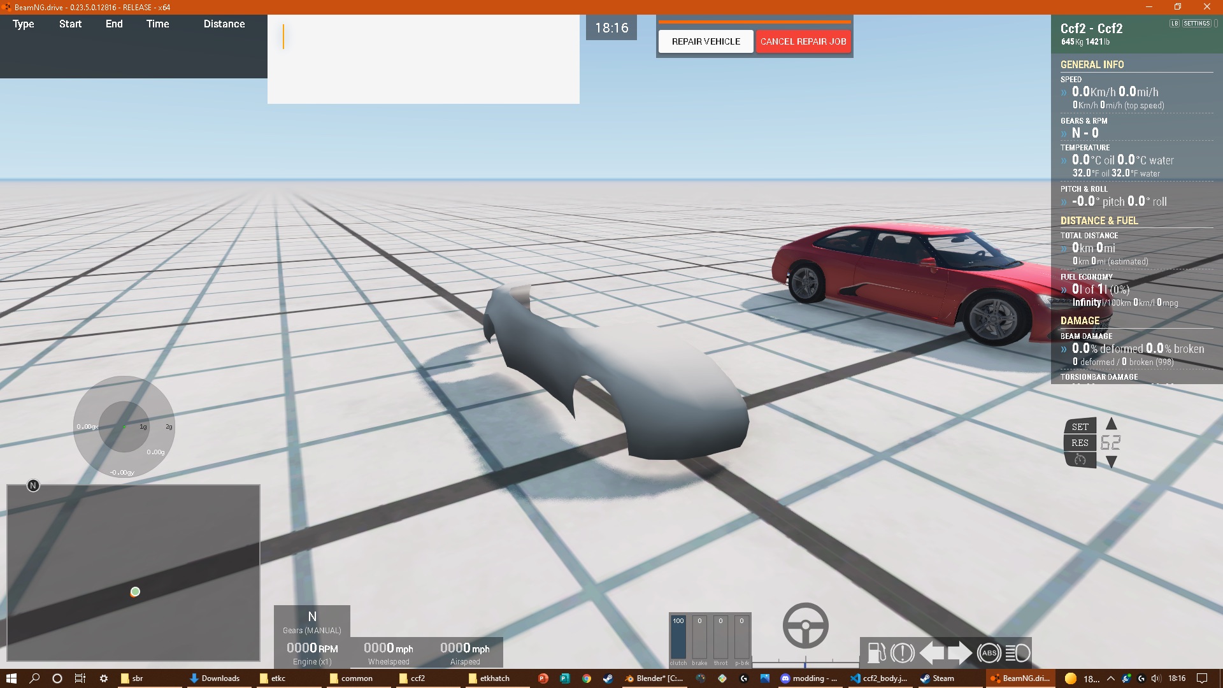Open Downloads folder on taskbar
Image resolution: width=1223 pixels, height=688 pixels.
pyautogui.click(x=220, y=678)
